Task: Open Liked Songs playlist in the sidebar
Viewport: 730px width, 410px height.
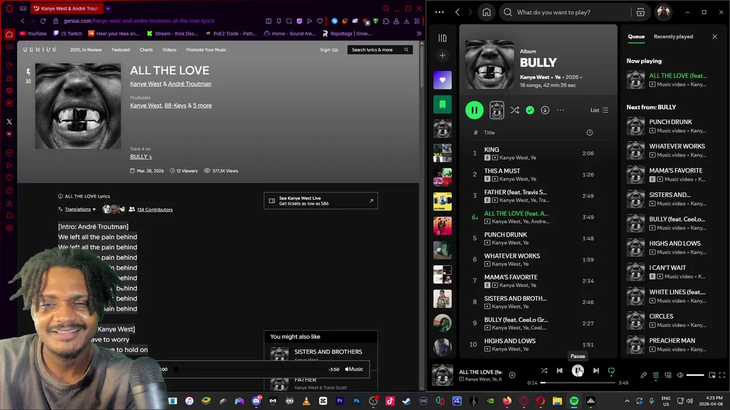Action: (x=442, y=80)
